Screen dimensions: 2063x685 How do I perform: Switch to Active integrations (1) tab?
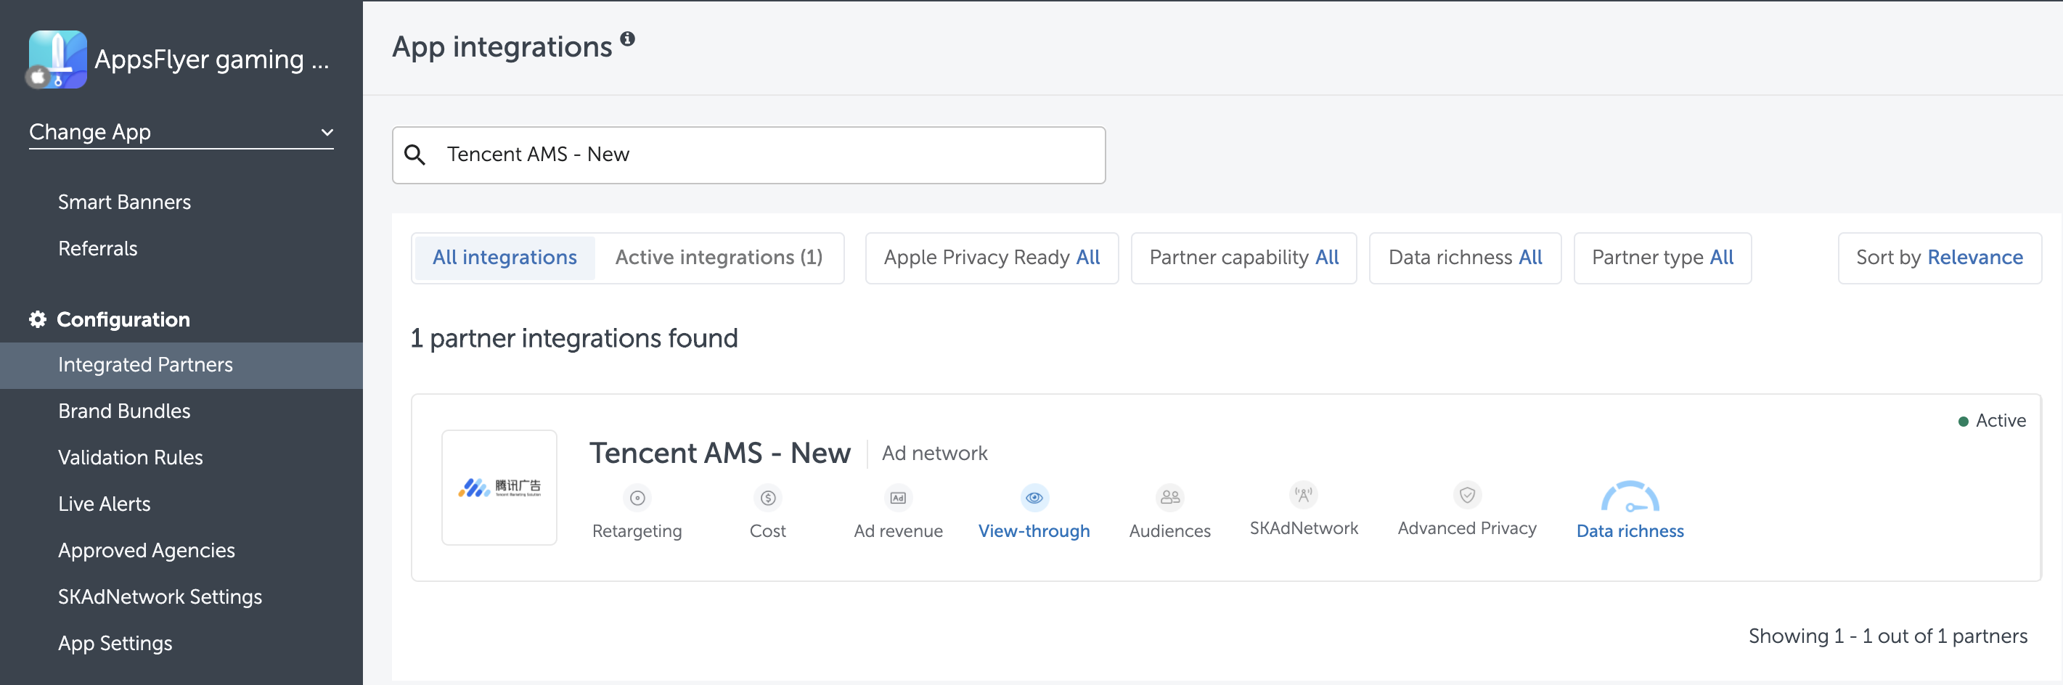pyautogui.click(x=719, y=258)
